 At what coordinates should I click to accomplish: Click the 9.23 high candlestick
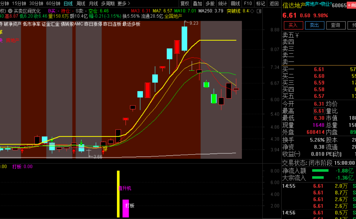184,39
